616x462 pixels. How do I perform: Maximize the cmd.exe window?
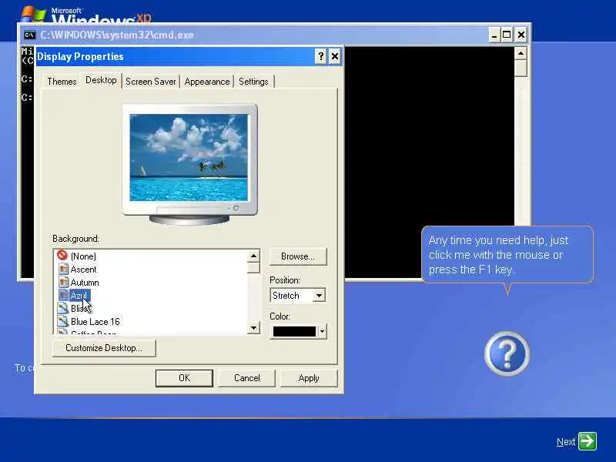507,35
